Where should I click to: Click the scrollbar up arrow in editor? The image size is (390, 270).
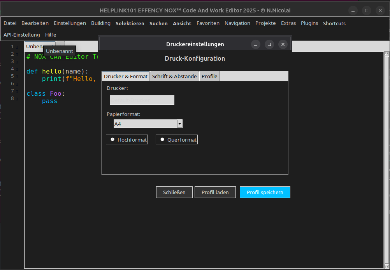(386, 53)
